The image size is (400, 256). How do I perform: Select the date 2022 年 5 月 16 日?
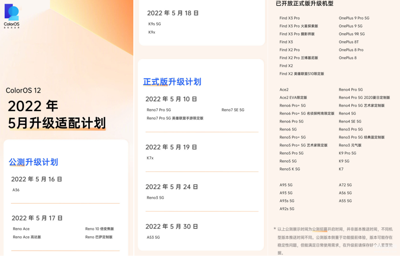[x=37, y=179]
